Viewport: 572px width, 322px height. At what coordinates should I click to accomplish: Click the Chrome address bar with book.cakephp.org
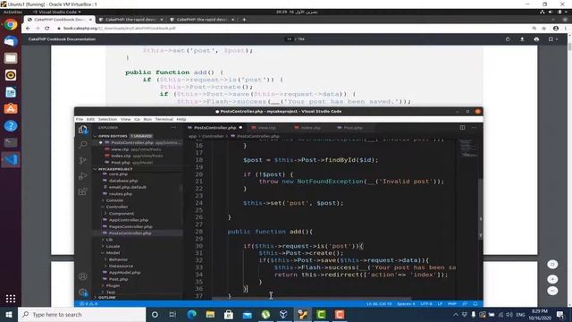click(292, 28)
